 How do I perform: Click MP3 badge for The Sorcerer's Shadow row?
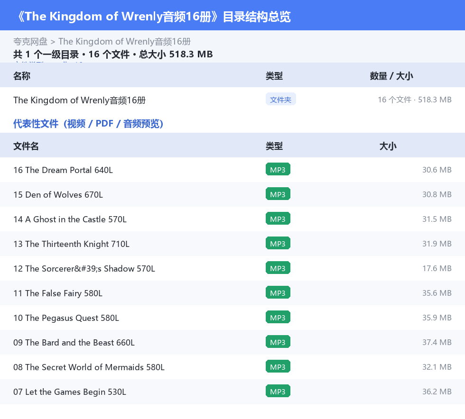pyautogui.click(x=278, y=268)
